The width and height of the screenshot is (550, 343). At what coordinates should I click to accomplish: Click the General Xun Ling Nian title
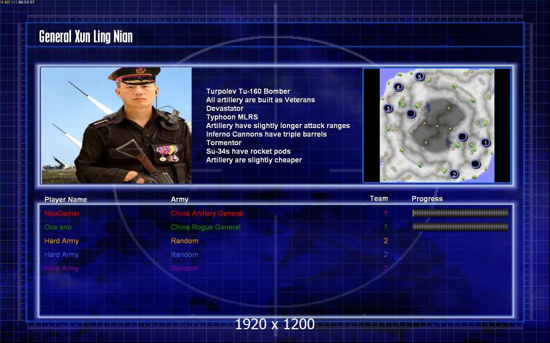click(86, 37)
